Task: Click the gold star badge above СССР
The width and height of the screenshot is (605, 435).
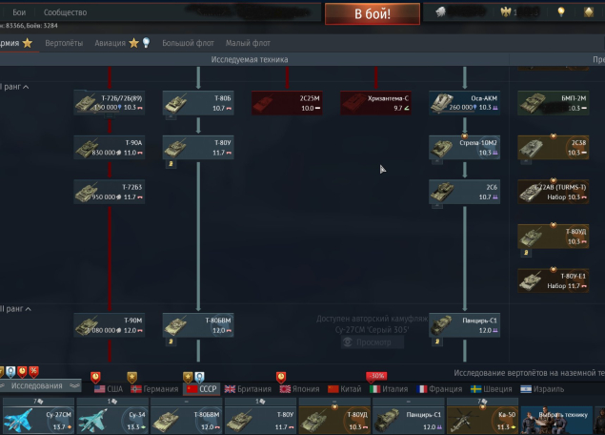Action: click(x=188, y=377)
